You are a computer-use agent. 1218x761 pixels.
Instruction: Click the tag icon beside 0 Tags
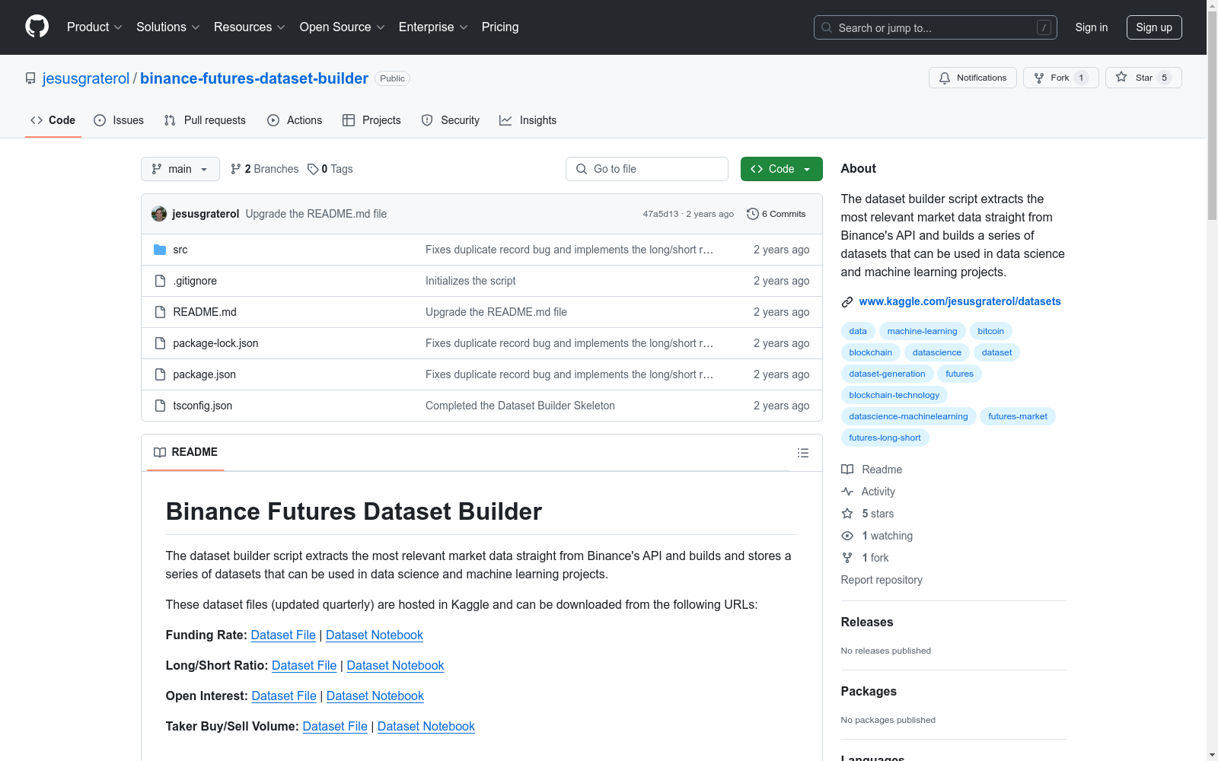(313, 169)
